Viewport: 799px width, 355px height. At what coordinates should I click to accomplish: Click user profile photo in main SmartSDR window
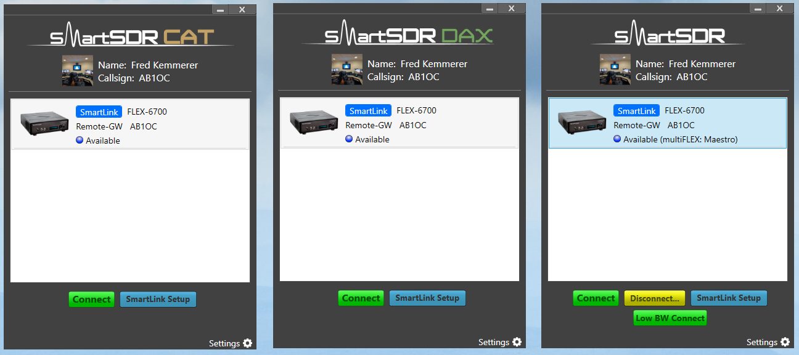coord(615,69)
